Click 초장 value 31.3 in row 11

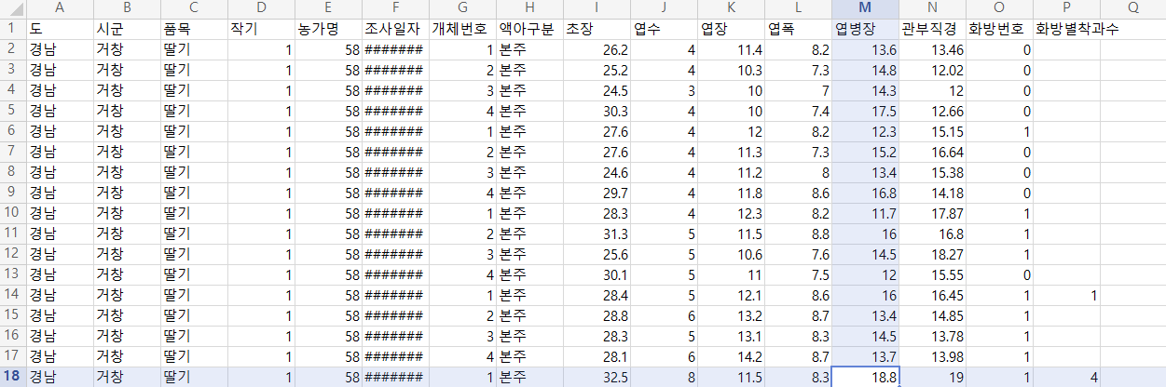pyautogui.click(x=597, y=234)
